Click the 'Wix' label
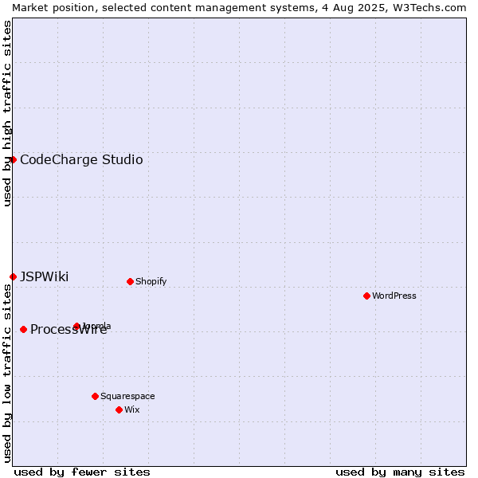Screen dimensions: 478x478 coord(132,409)
